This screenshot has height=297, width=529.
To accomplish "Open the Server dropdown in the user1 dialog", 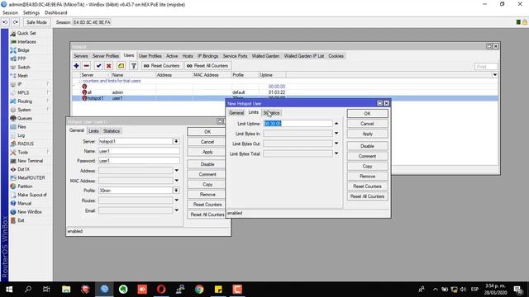I will click(176, 141).
